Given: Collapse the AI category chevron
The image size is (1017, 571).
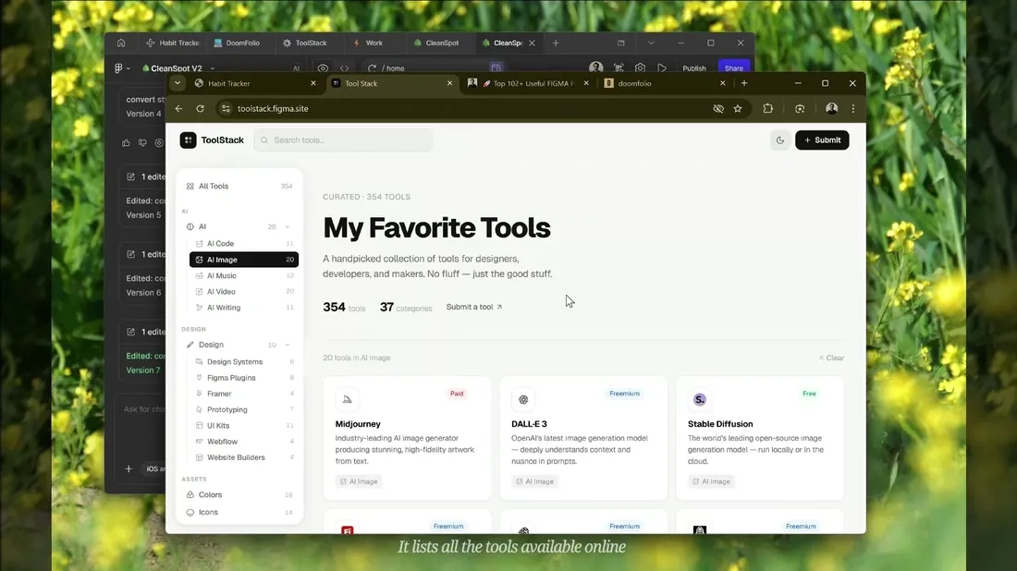Looking at the screenshot, I should coord(288,227).
